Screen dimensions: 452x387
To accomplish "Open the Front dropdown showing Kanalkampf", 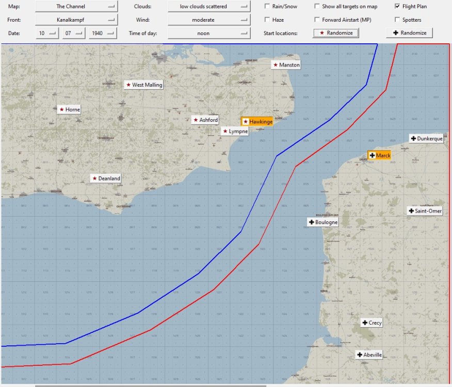I will [x=76, y=20].
